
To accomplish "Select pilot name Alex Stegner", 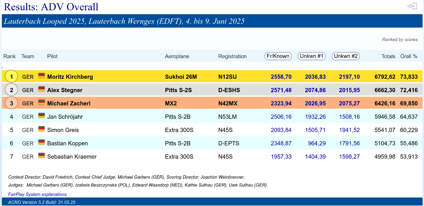I will pyautogui.click(x=64, y=90).
